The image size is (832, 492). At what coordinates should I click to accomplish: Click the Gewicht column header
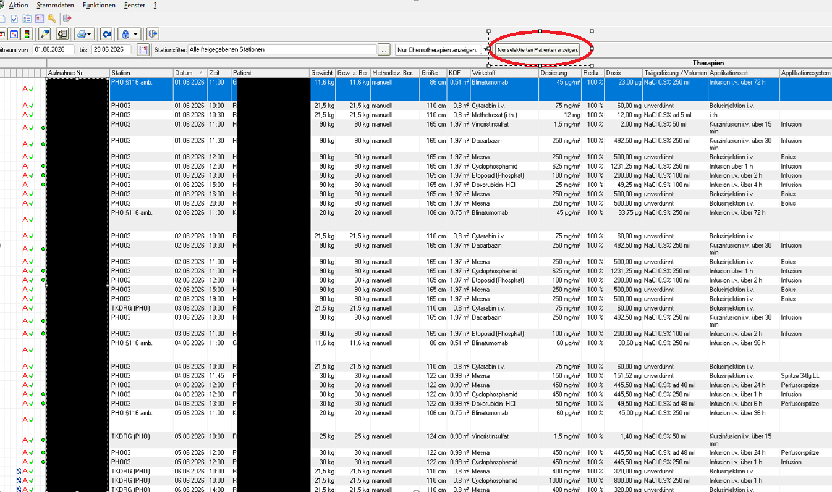(x=323, y=73)
